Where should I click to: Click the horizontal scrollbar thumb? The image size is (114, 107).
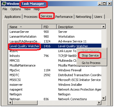pos(25,102)
